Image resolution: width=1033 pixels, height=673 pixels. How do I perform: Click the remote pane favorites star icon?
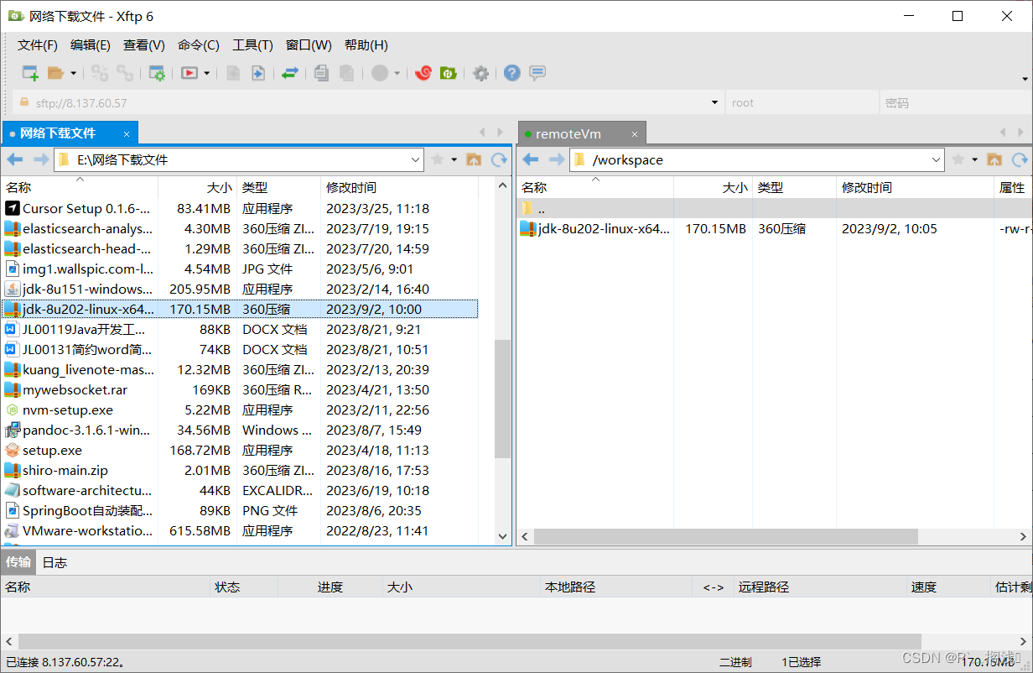tap(958, 159)
